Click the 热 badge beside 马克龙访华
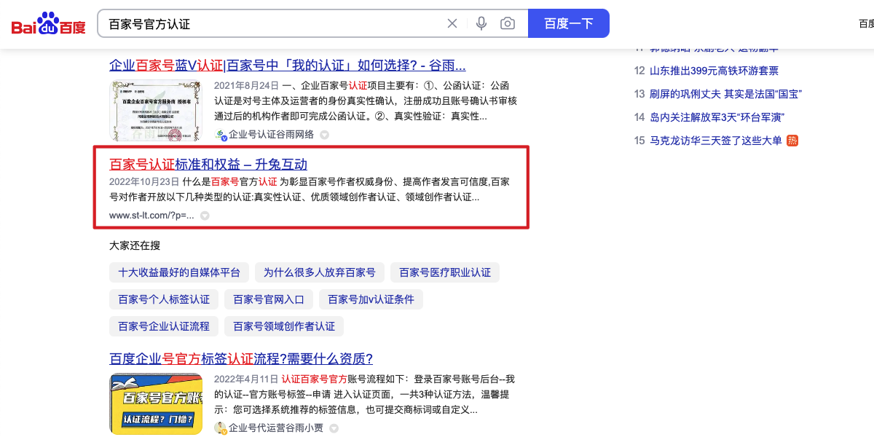The height and width of the screenshot is (437, 874). (x=792, y=141)
